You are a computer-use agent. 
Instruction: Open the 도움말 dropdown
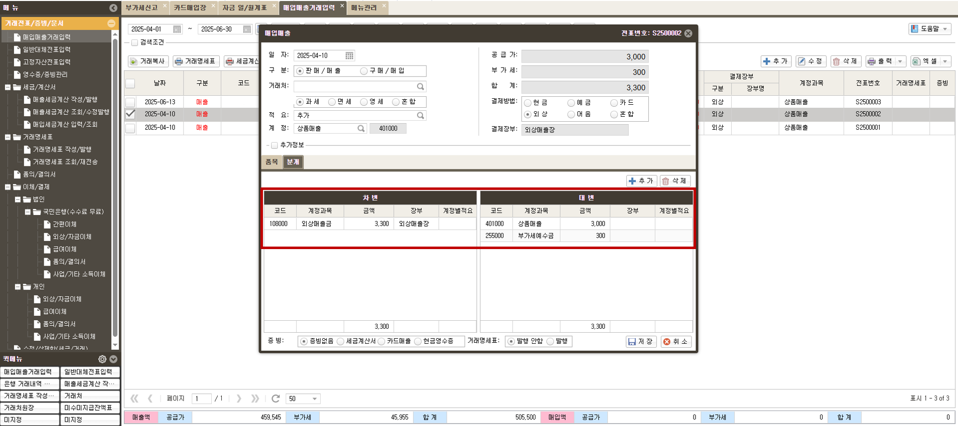[930, 29]
